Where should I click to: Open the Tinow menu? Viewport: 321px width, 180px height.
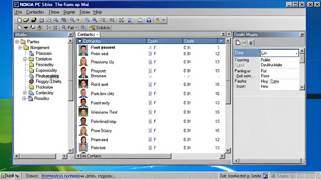54,12
